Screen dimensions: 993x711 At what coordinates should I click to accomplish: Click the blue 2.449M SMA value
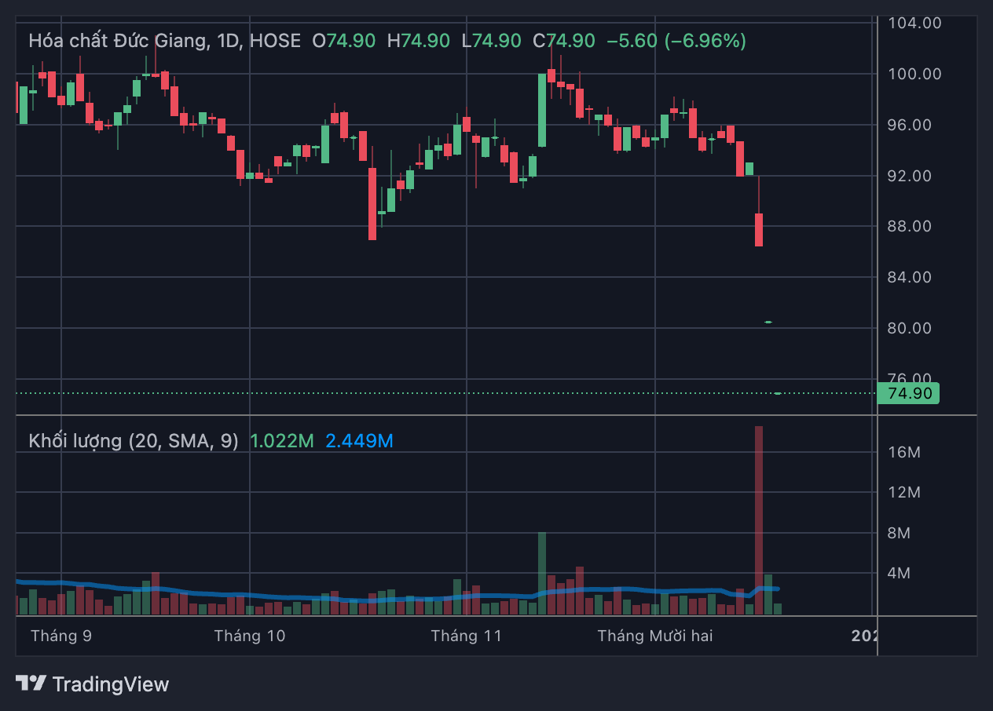tap(359, 441)
